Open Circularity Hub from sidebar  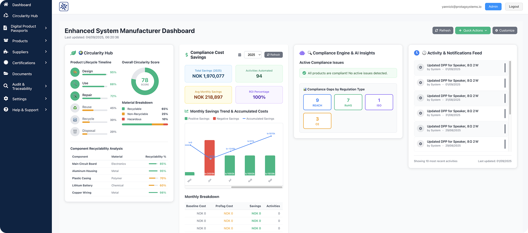point(25,16)
